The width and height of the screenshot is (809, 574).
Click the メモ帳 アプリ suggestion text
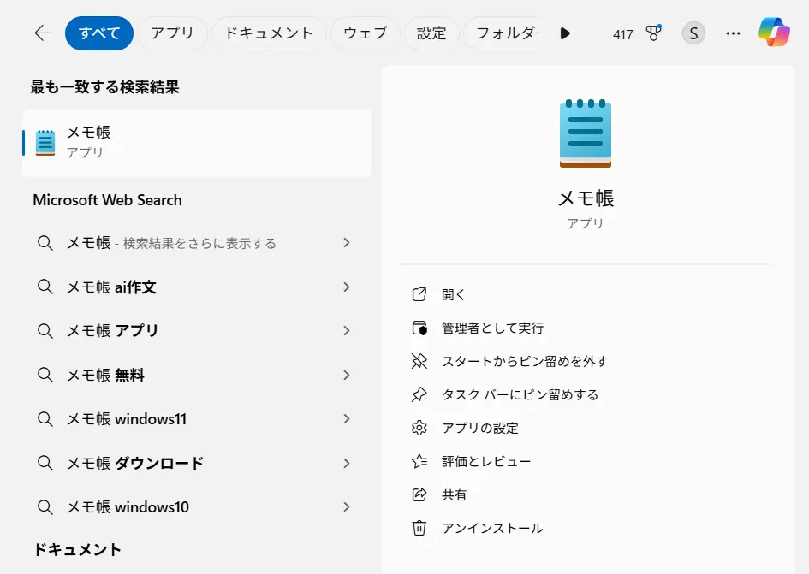[x=112, y=330]
